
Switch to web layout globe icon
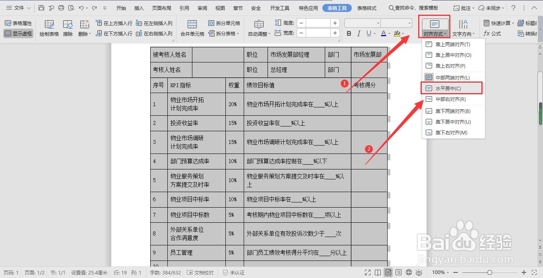[409, 272]
